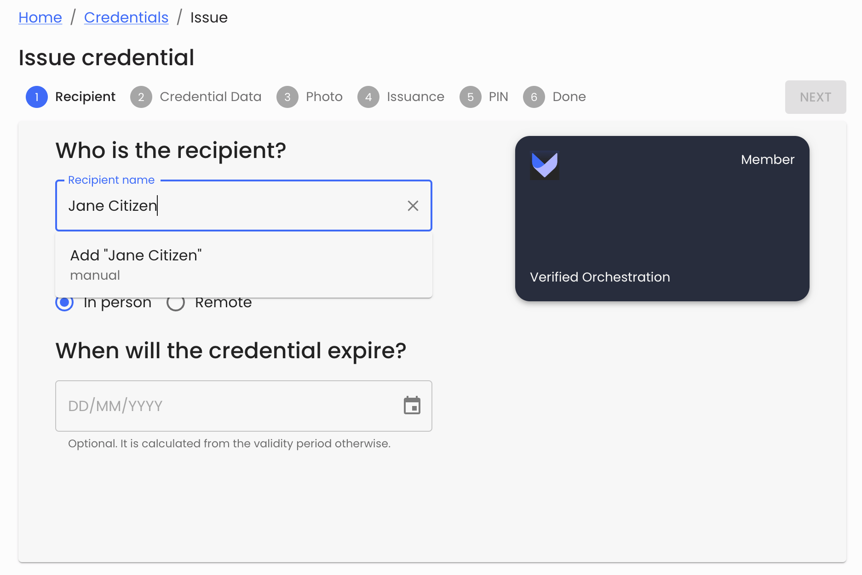862x575 pixels.
Task: Select the Issuance step label
Action: coord(414,97)
